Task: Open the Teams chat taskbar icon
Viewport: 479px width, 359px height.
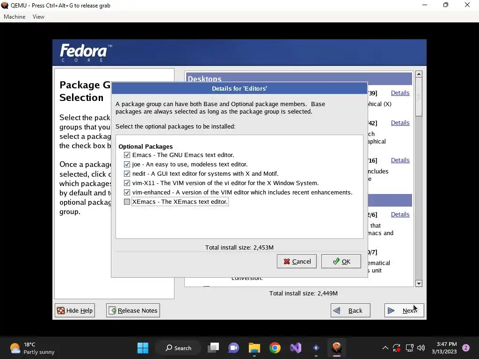Action: pyautogui.click(x=234, y=348)
